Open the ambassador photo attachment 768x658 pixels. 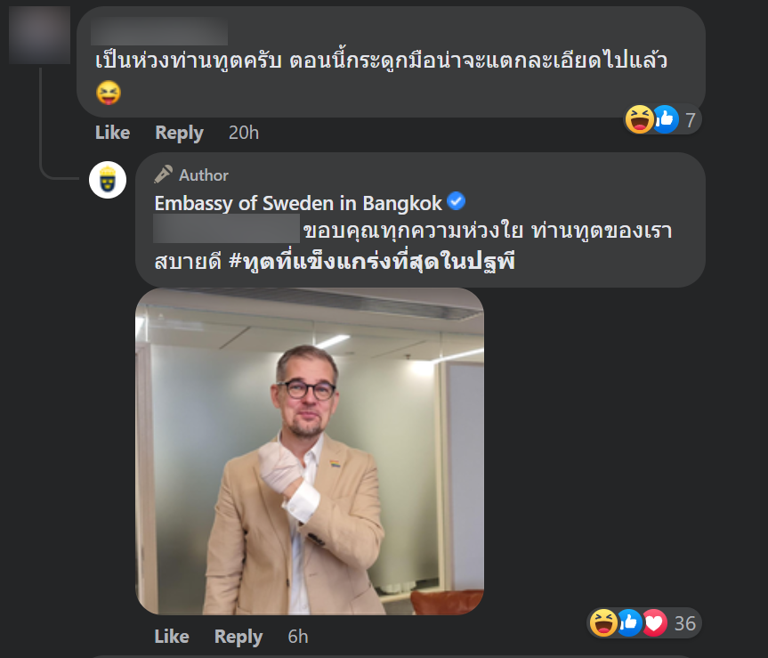(x=310, y=451)
